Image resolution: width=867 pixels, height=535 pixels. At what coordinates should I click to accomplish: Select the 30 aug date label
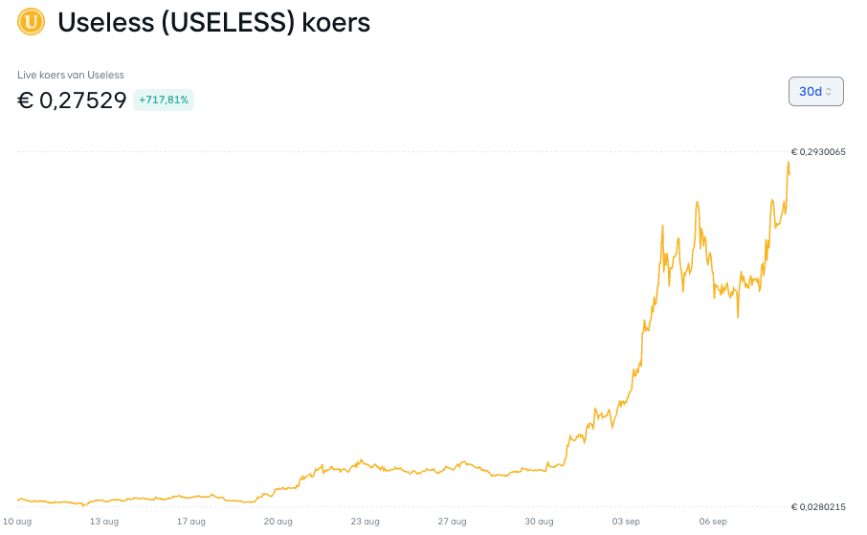click(539, 522)
